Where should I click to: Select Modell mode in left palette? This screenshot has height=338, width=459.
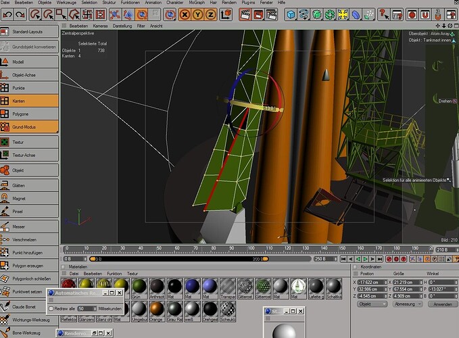[29, 62]
